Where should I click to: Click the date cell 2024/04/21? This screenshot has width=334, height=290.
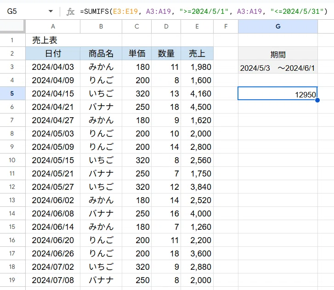point(53,107)
